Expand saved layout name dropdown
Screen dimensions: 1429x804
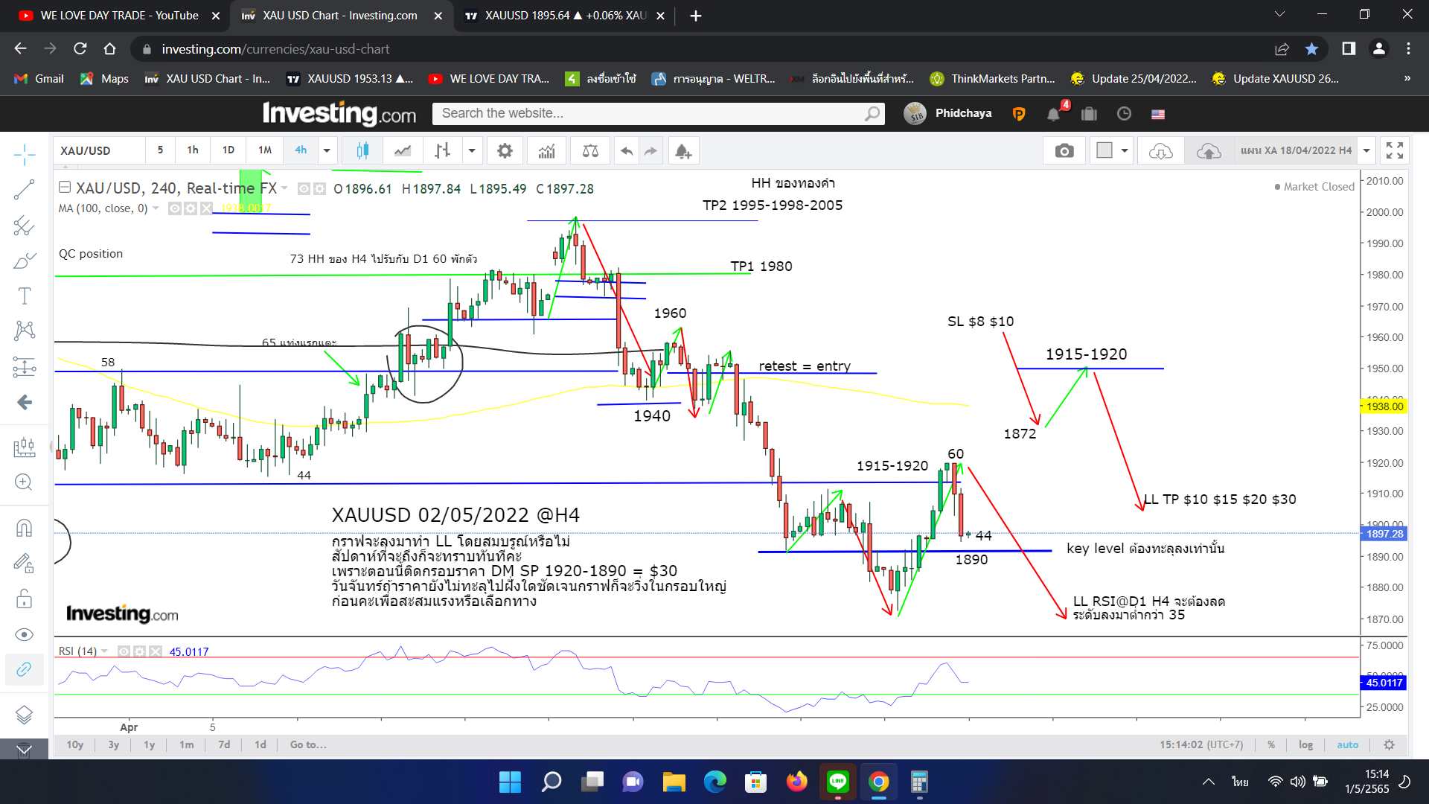coord(1366,150)
